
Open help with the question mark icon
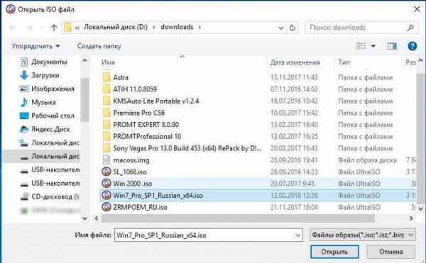pos(412,46)
